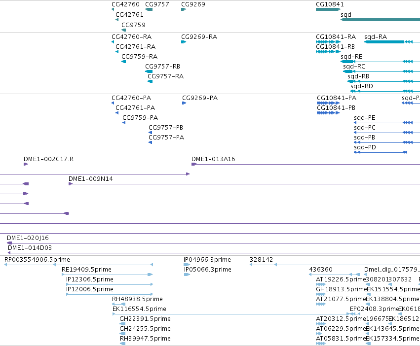Select EST GH24255.5prime

[145, 329]
